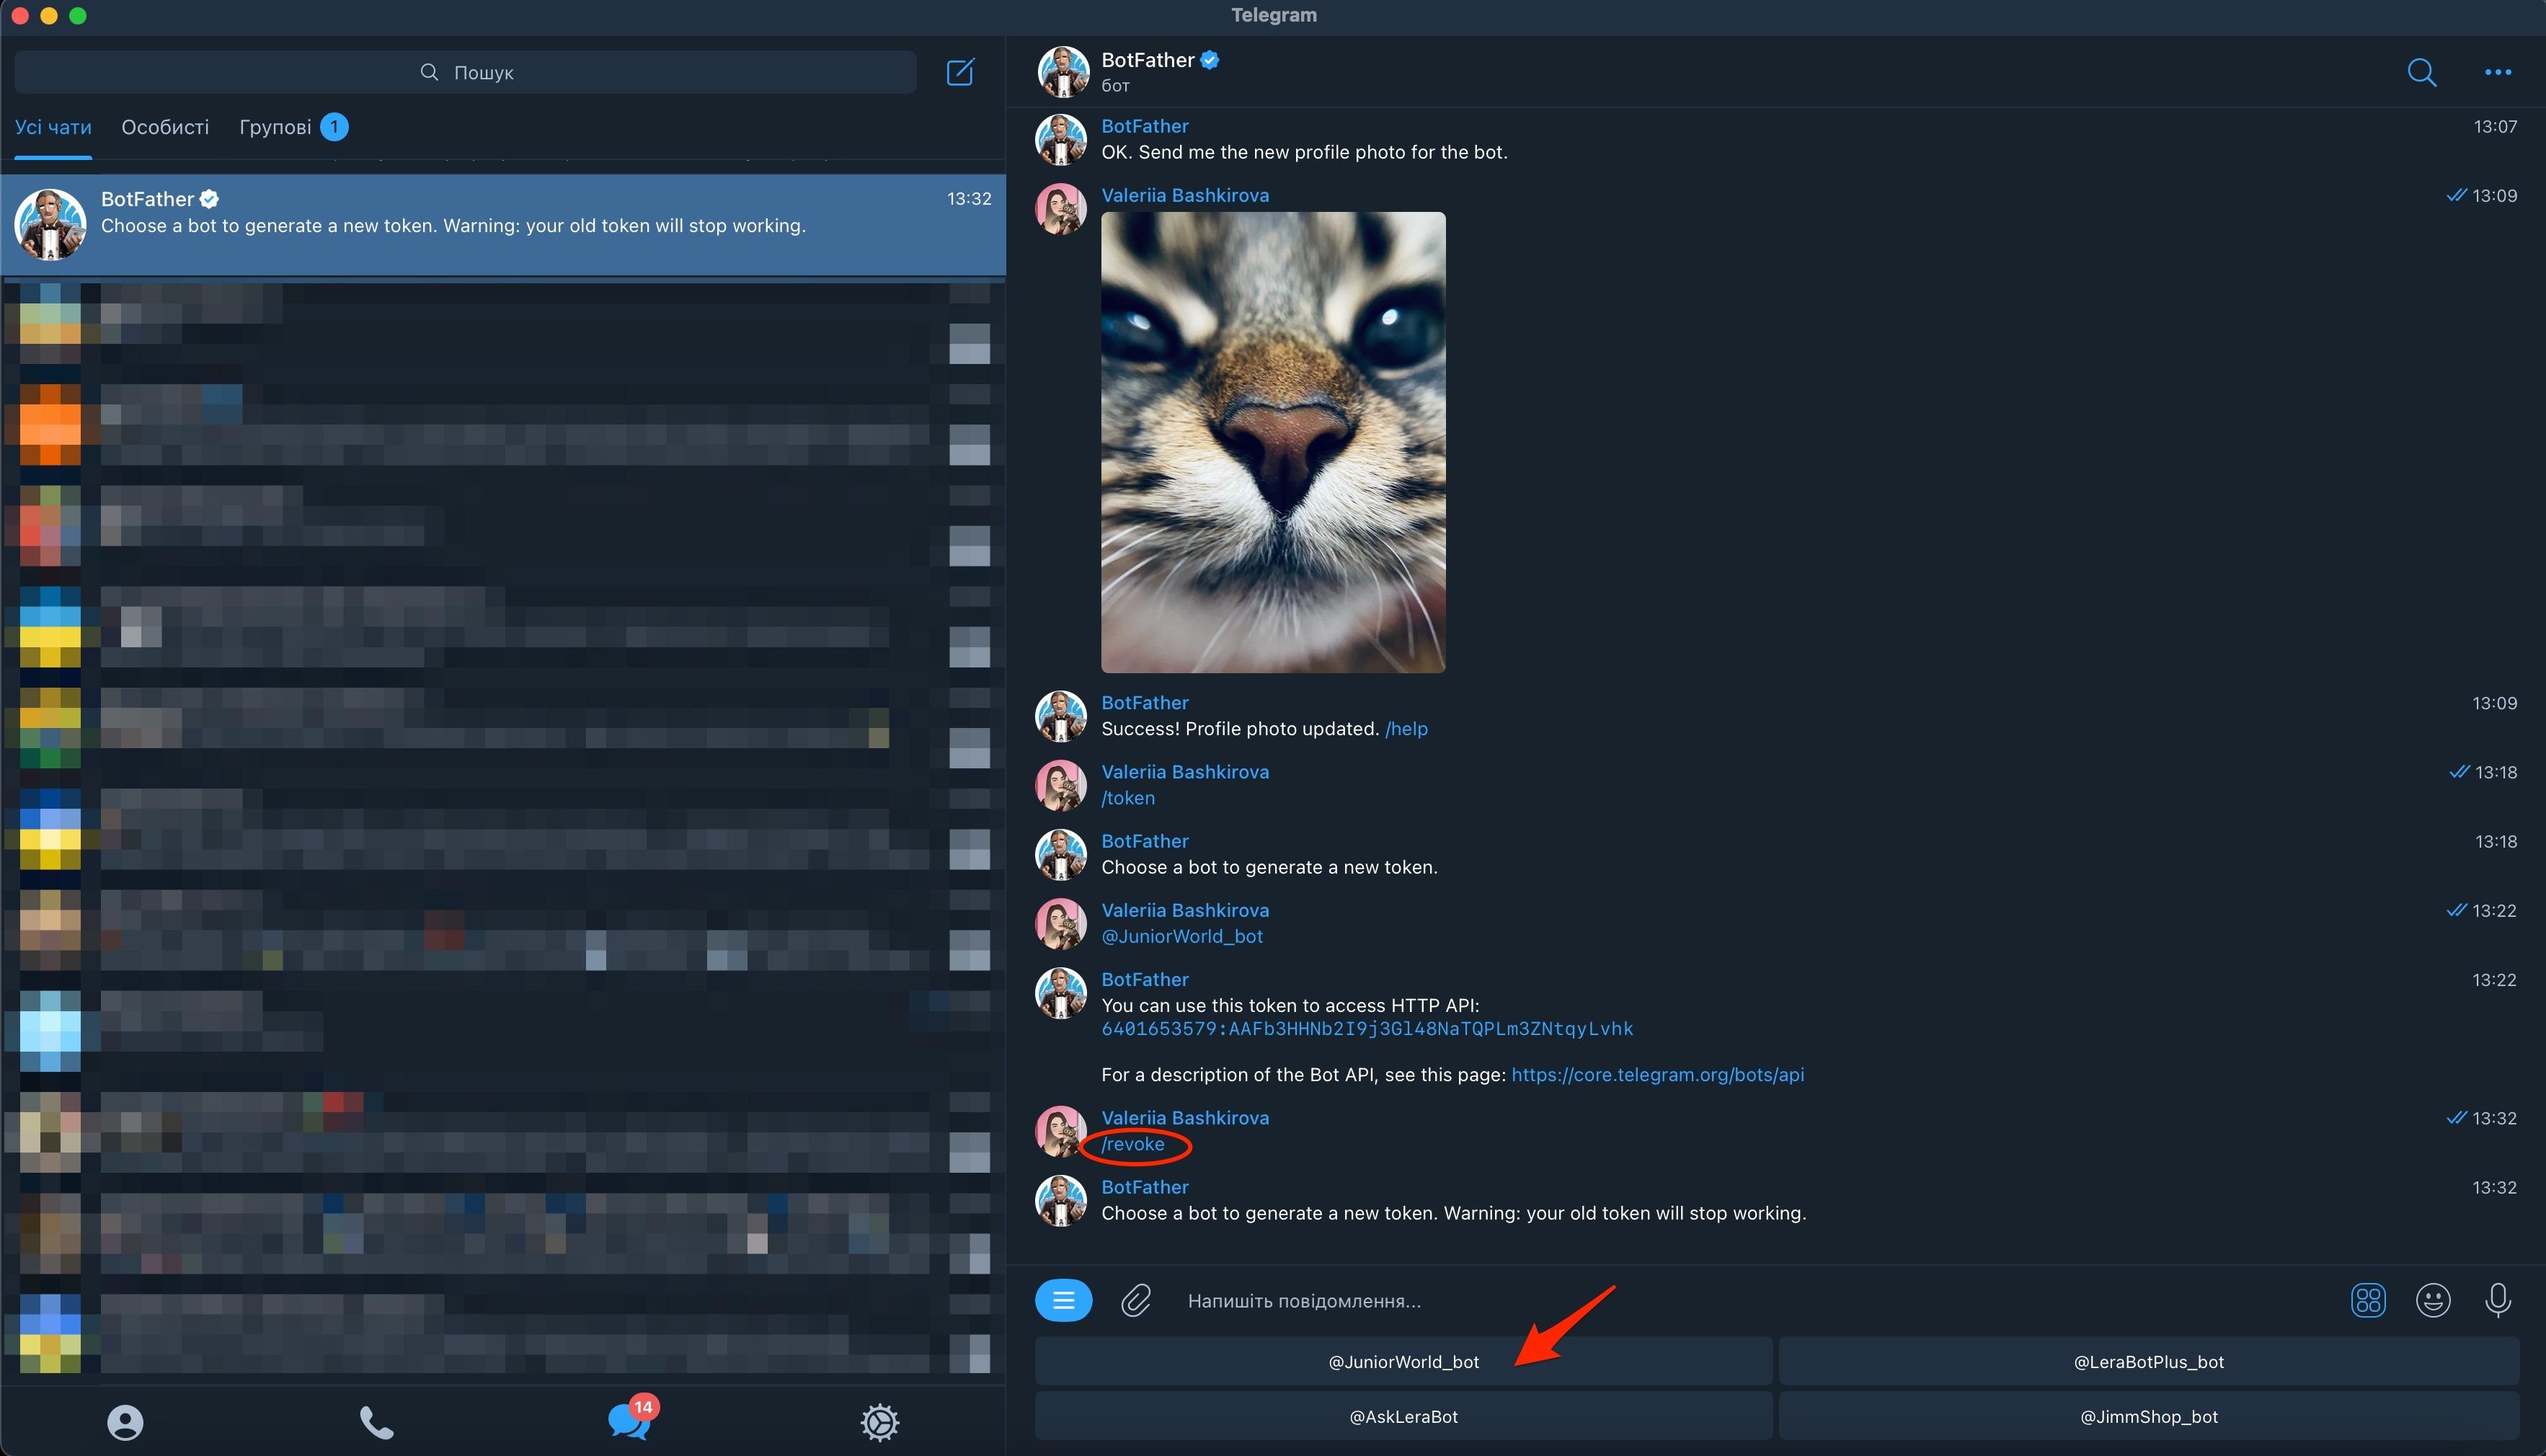Open the core.telegram.org/bots/api link
This screenshot has width=2546, height=1456.
pyautogui.click(x=1657, y=1074)
